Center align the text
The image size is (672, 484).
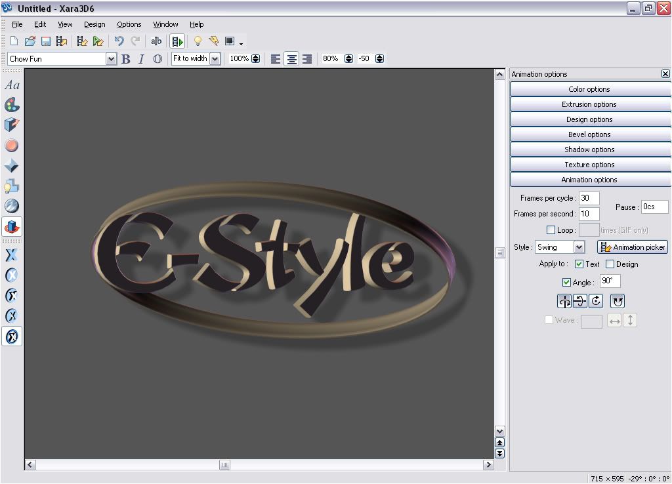pos(291,58)
